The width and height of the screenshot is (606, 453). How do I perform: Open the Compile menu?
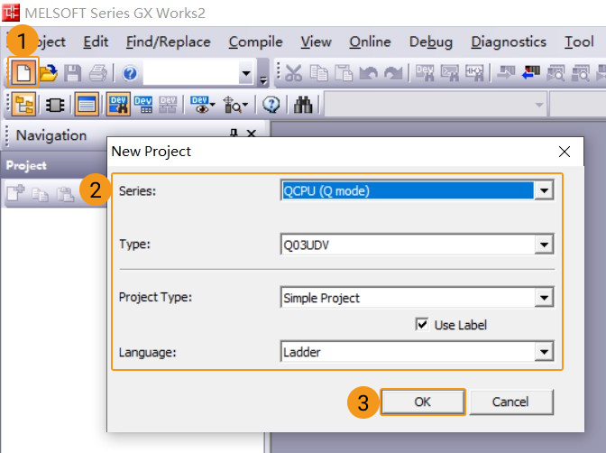(x=255, y=42)
